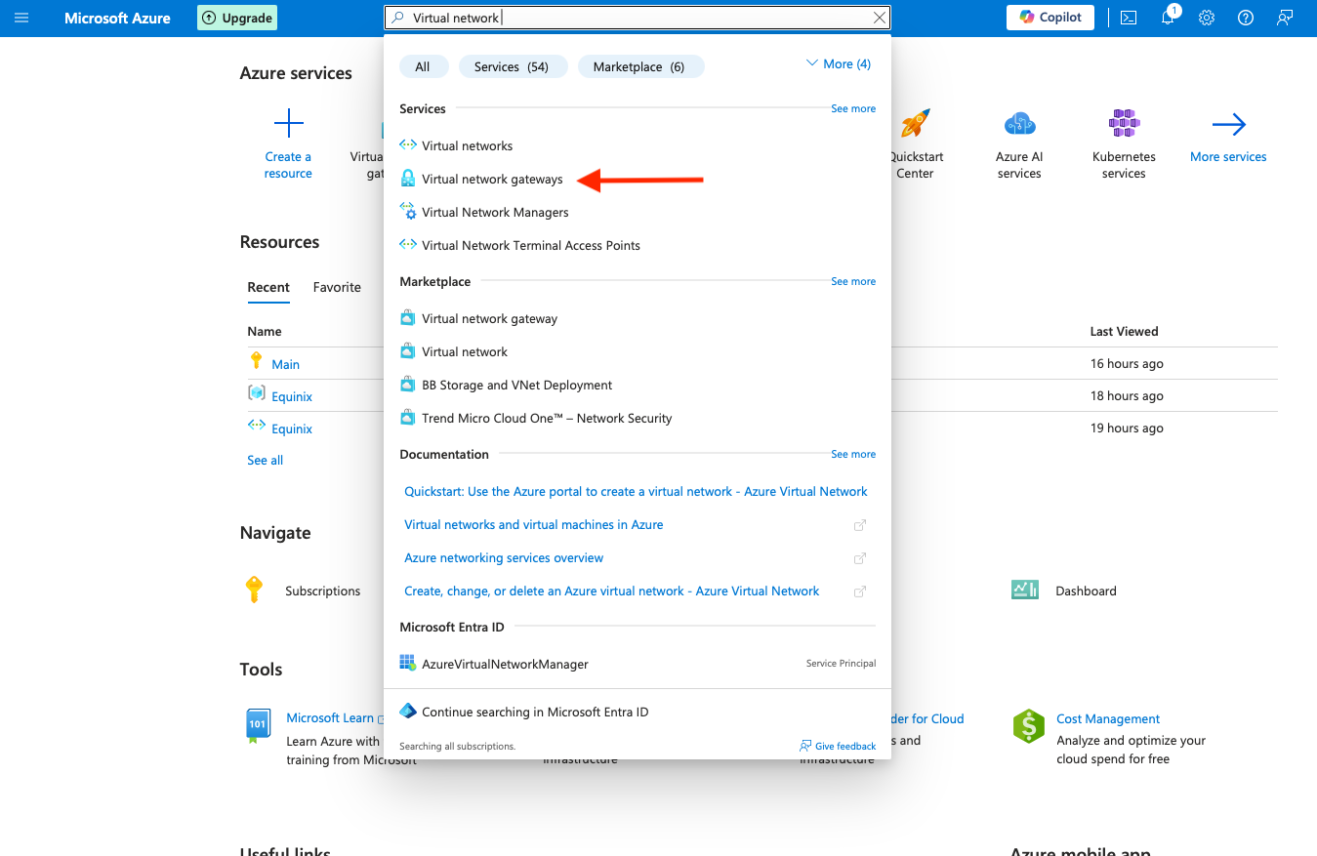Open the portal settings gear

(x=1207, y=18)
